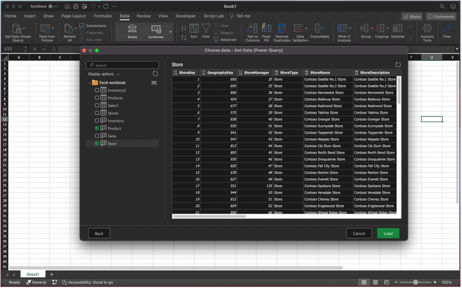Click the preview horizontal scrollbar
The image size is (462, 288).
(x=209, y=216)
